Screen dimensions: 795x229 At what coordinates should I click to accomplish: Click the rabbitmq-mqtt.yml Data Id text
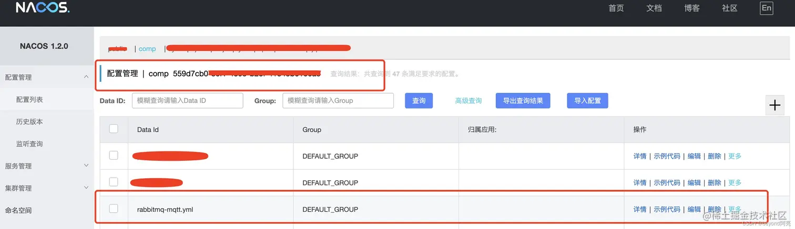click(x=166, y=210)
